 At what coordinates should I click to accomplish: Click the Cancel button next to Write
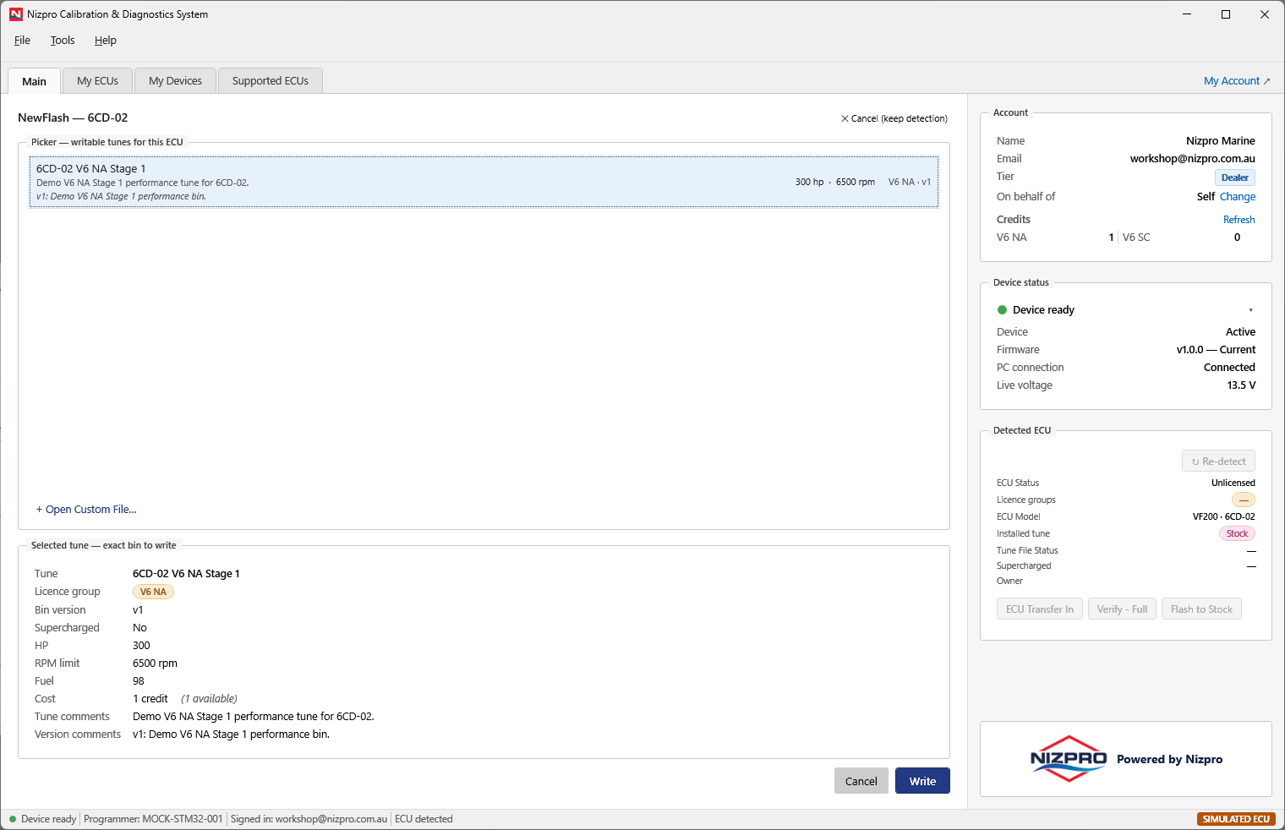861,781
